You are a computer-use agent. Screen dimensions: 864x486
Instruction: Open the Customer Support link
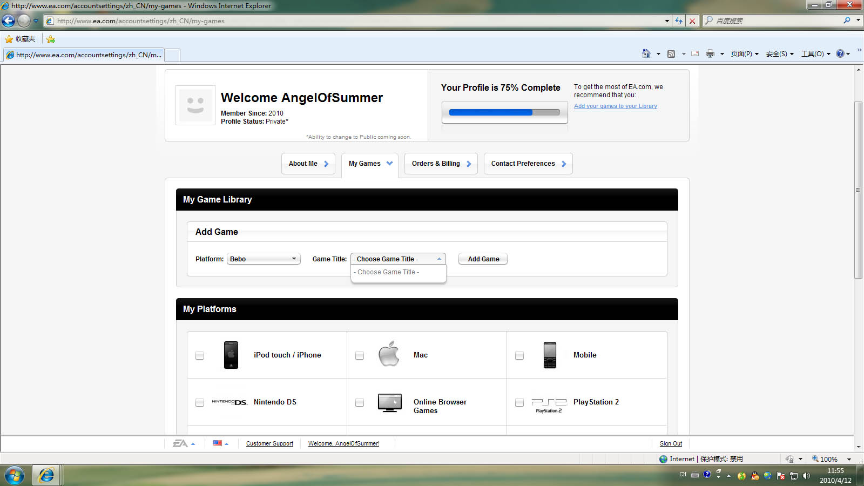(x=269, y=443)
